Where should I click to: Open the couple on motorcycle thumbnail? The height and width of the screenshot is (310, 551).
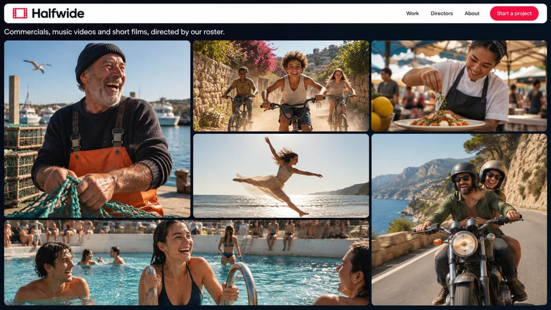[x=459, y=219]
